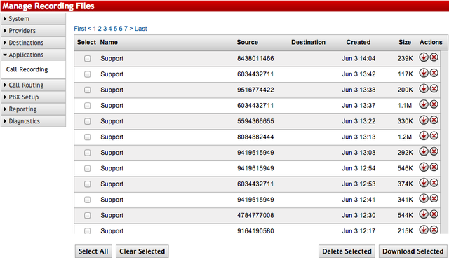
Task: Click the Name column header
Action: 109,42
